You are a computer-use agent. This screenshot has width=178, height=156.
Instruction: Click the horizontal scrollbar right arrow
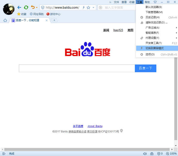(x=172, y=149)
